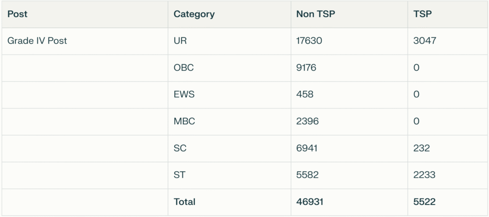Click the ST category cell
Screen dimensions: 489x217
pyautogui.click(x=180, y=175)
